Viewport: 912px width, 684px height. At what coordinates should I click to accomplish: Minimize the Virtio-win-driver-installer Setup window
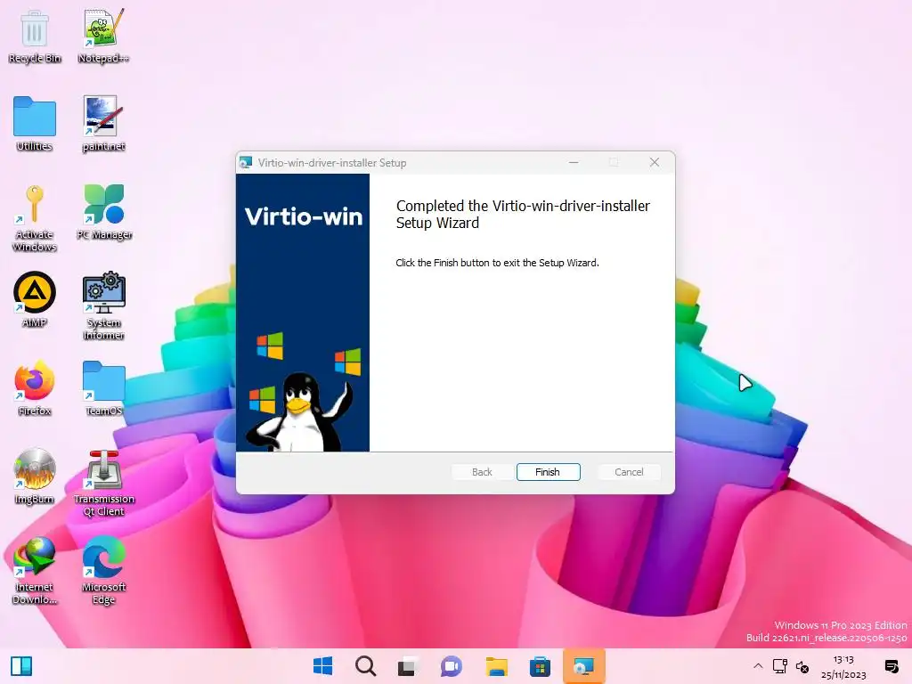pyautogui.click(x=574, y=162)
